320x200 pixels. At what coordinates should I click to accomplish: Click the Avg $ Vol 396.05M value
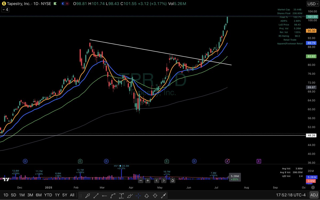click(297, 172)
